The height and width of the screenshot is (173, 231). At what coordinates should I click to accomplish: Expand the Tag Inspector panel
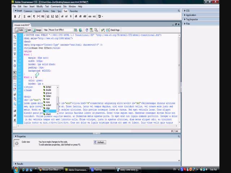[192, 19]
